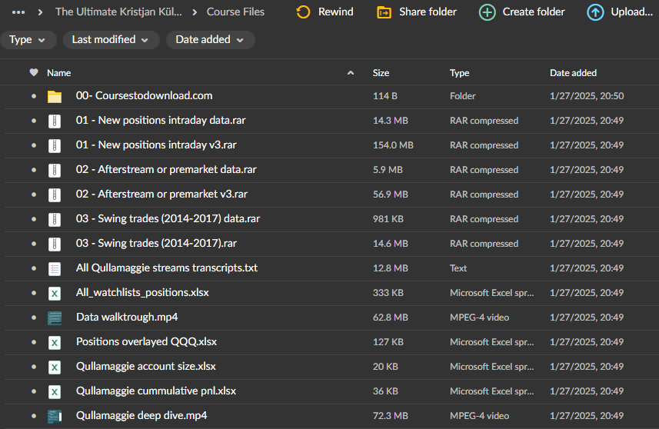Screen dimensions: 659x429
Task: Sort by the Size column header
Action: (x=381, y=73)
